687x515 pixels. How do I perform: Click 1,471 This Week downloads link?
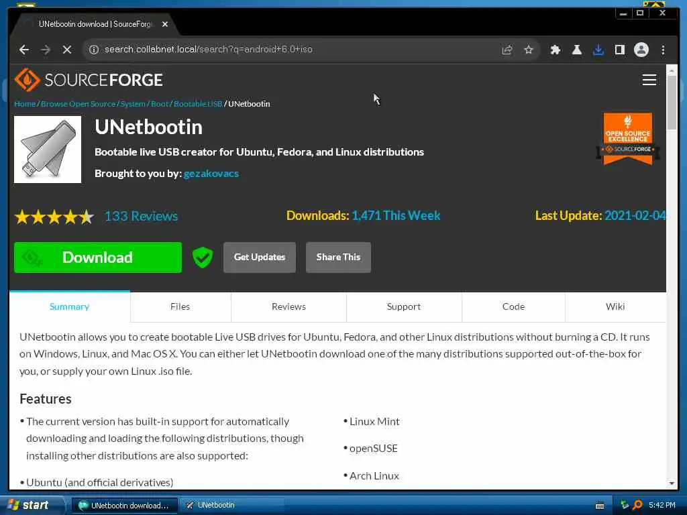(x=396, y=215)
